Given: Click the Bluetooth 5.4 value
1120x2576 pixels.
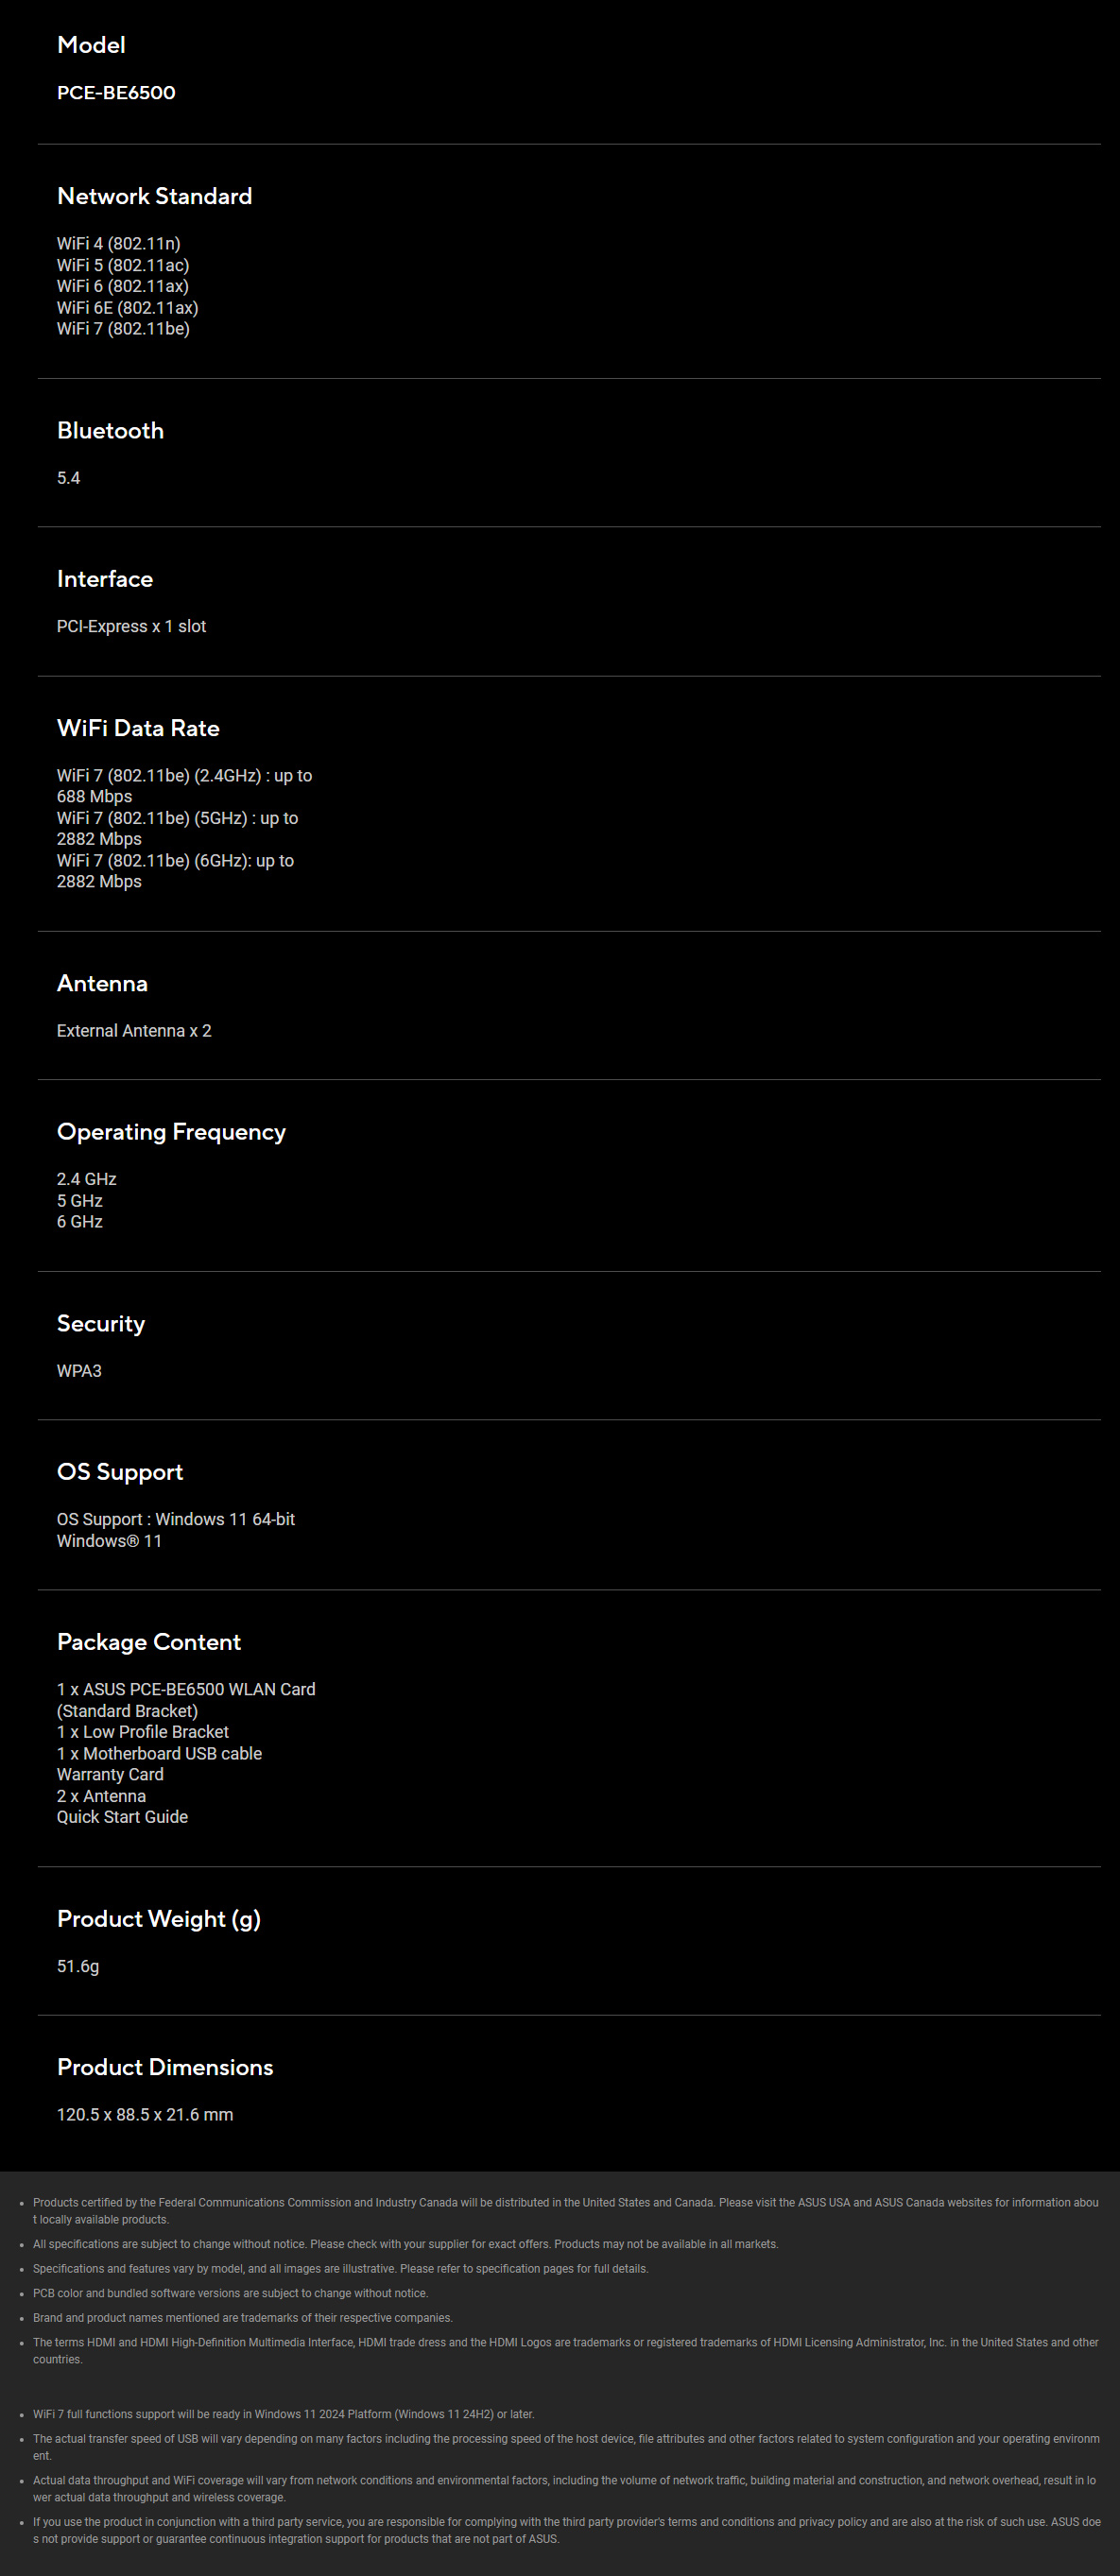Looking at the screenshot, I should (x=68, y=478).
